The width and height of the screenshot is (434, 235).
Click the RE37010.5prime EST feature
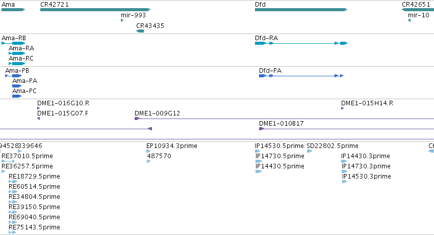click(x=8, y=161)
